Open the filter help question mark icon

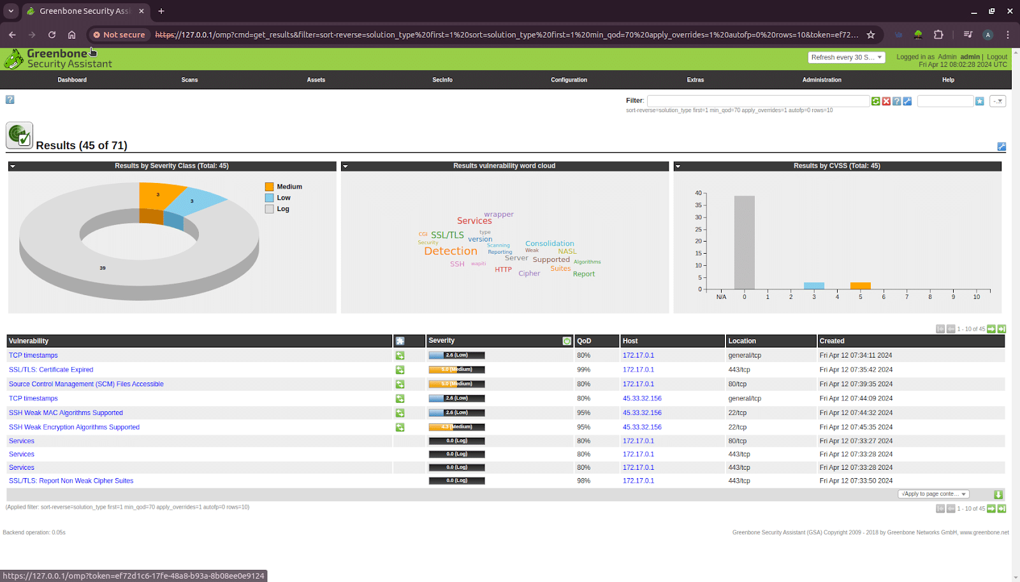pos(896,101)
